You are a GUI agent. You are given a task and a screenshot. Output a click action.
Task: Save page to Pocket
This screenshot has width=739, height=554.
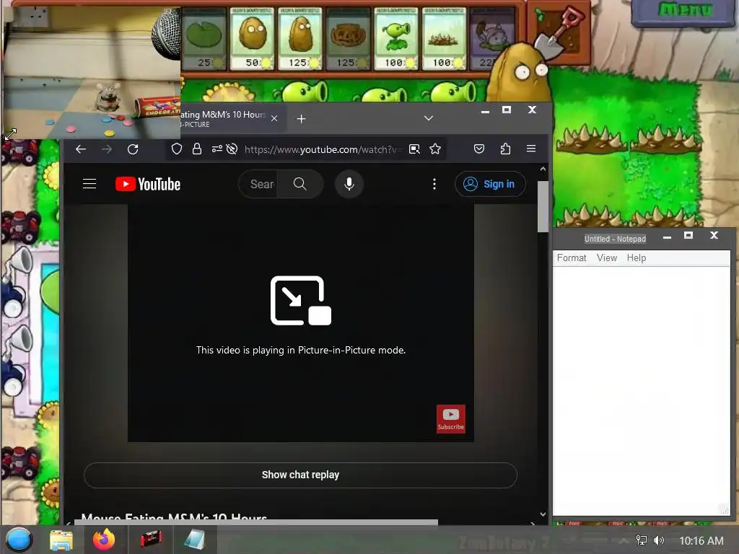point(479,149)
